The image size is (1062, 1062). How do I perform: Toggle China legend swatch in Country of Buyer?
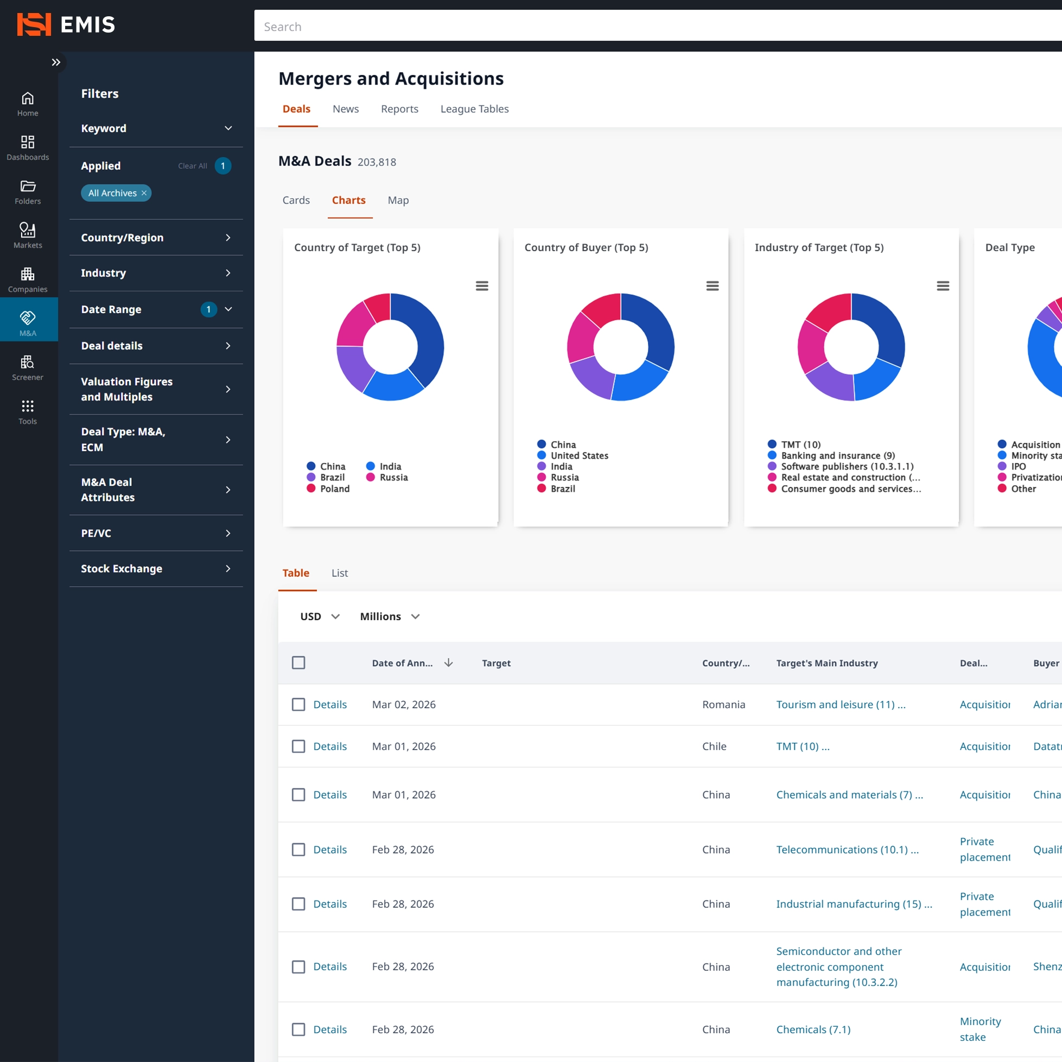click(x=542, y=444)
